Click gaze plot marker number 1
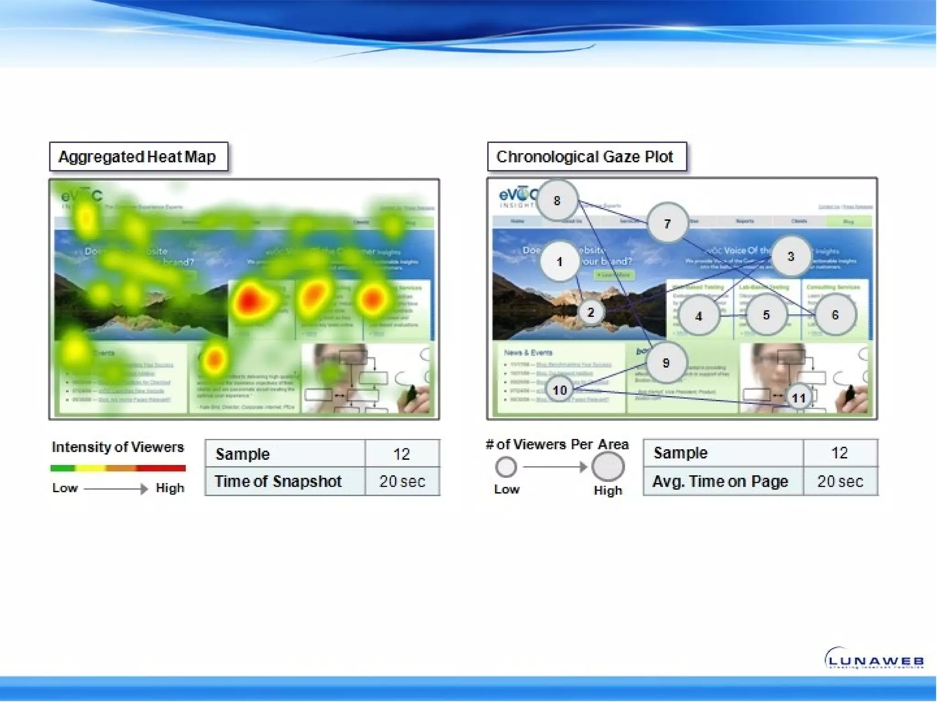Viewport: 937px width, 702px height. pos(559,262)
